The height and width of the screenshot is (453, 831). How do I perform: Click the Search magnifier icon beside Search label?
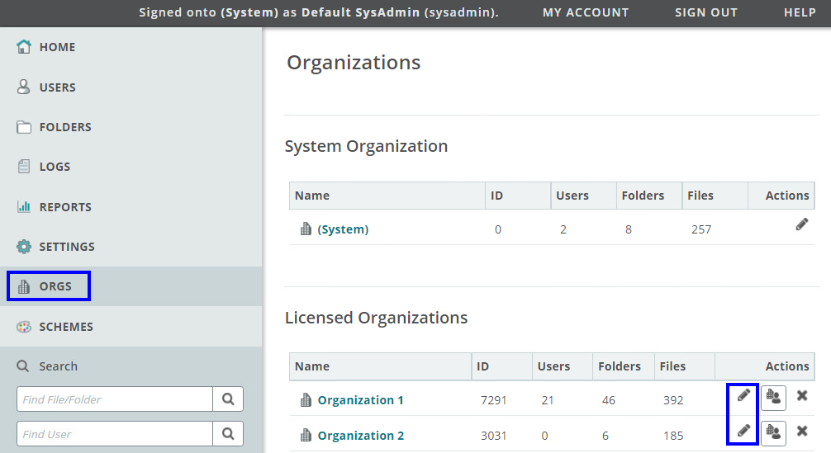[23, 366]
